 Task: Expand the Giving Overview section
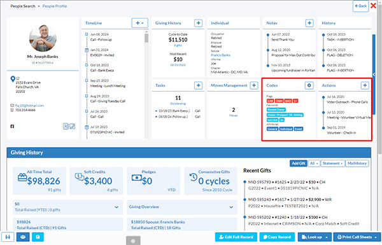click(x=182, y=207)
